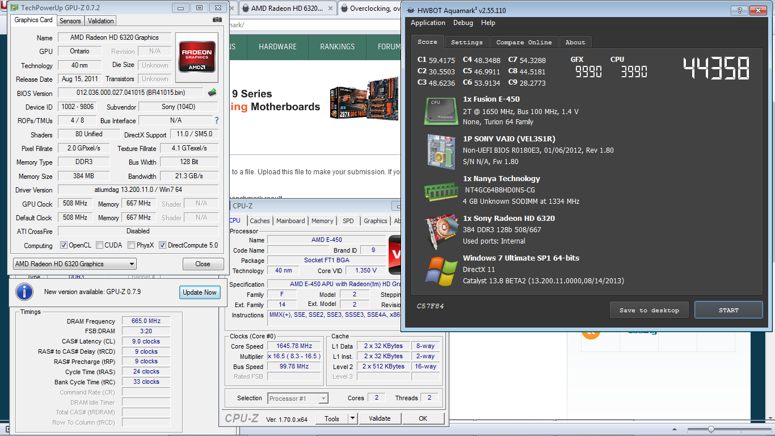The height and width of the screenshot is (436, 775).
Task: Toggle the DirectCompute 5.0 checkbox
Action: (163, 245)
